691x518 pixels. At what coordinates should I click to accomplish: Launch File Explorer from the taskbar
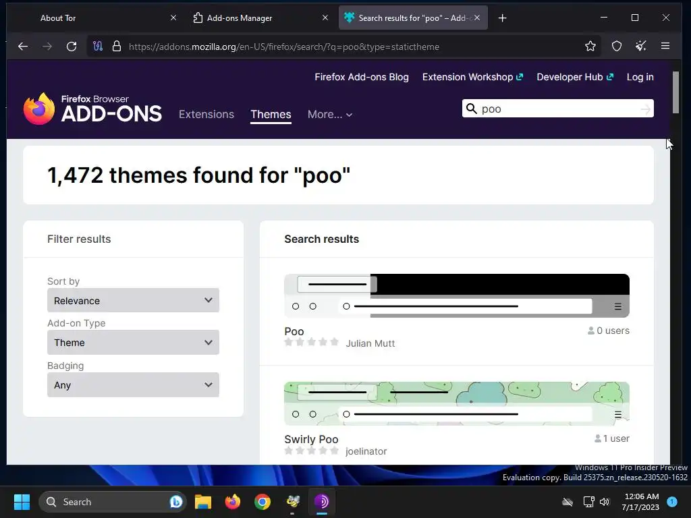pyautogui.click(x=203, y=502)
